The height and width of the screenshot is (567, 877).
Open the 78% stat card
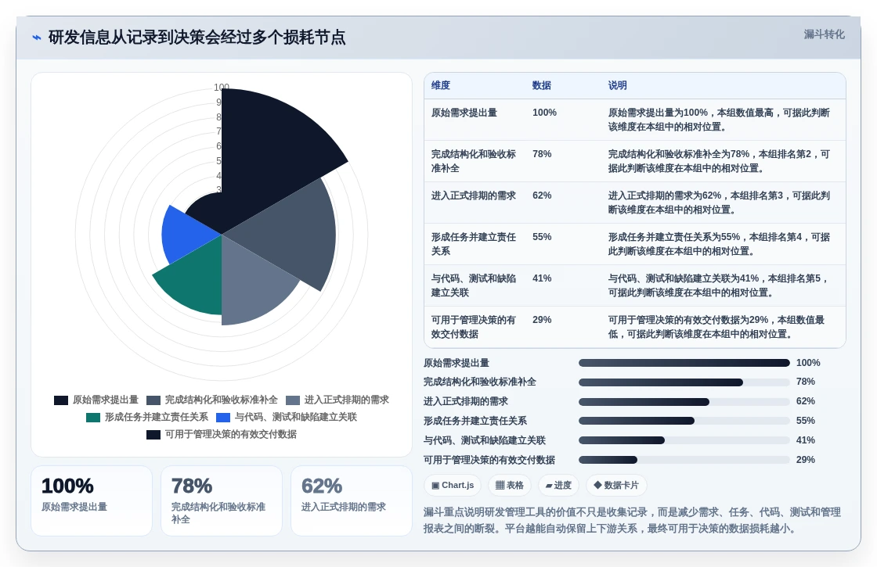point(222,501)
